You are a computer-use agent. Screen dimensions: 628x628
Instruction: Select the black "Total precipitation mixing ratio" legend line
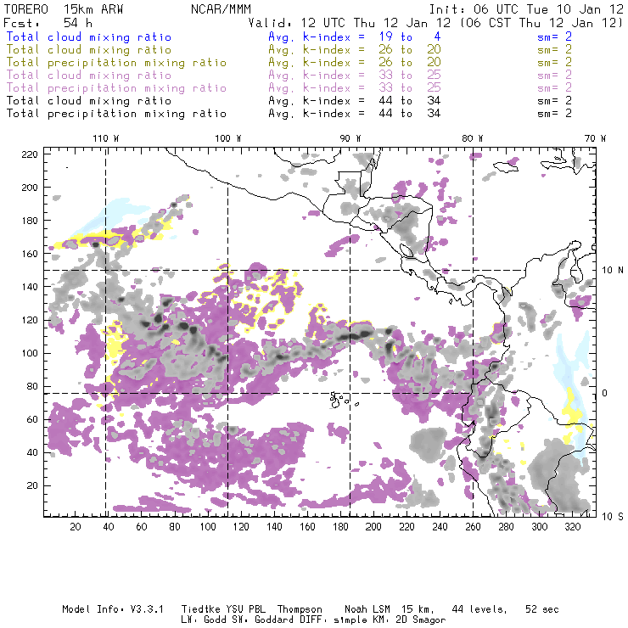coord(116,114)
